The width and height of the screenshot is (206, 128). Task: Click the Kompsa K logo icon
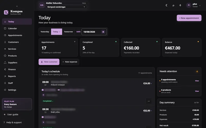click(6, 12)
